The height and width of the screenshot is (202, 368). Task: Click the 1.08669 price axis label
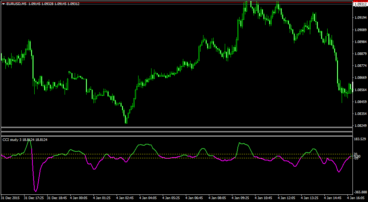pyautogui.click(x=361, y=78)
